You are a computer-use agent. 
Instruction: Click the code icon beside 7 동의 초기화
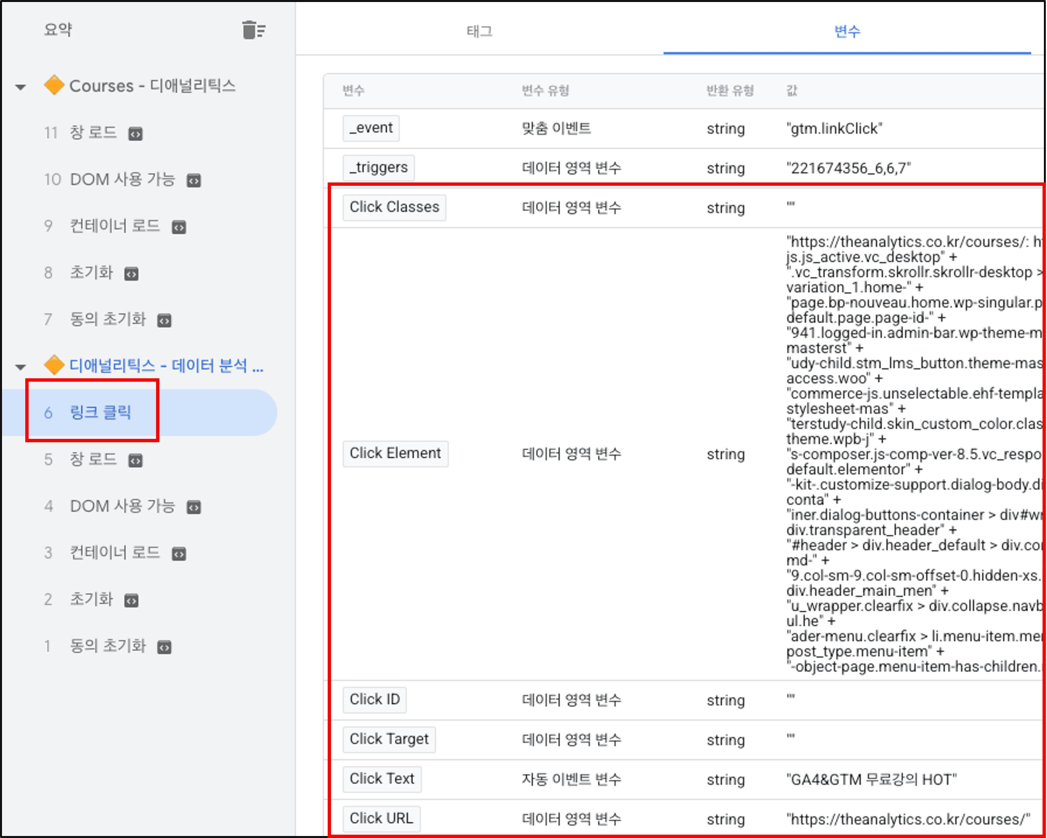click(x=165, y=320)
